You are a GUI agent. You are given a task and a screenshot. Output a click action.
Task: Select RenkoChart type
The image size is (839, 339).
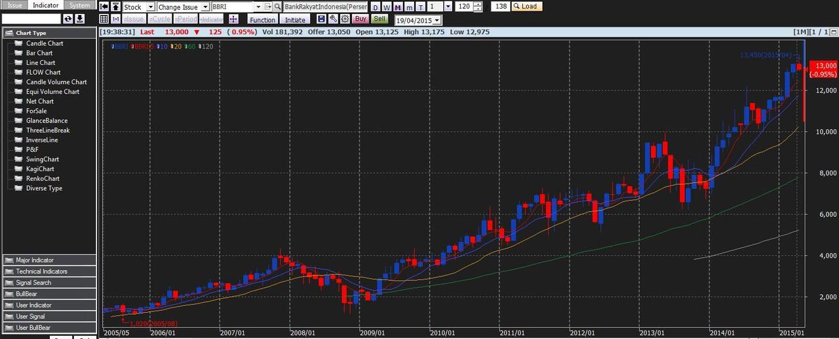tap(43, 178)
